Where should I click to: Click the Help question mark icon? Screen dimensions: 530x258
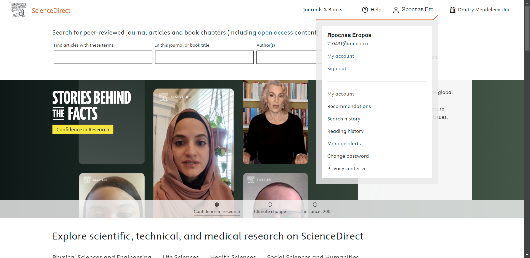click(365, 10)
